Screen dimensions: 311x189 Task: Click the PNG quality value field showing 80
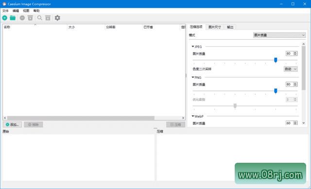(290, 84)
